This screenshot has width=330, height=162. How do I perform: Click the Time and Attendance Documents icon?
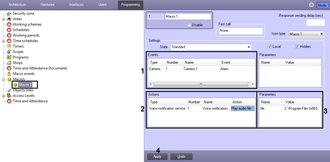[9, 68]
